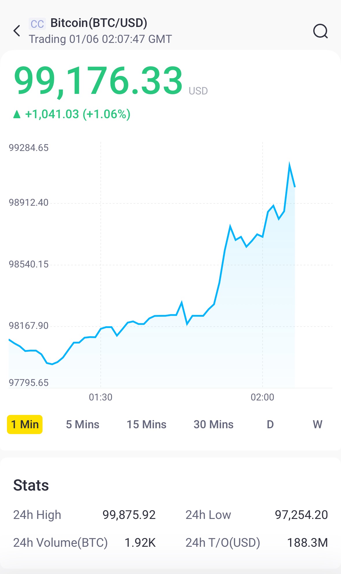The image size is (341, 574).
Task: Tap the 01:30 time axis label
Action: [x=101, y=397]
